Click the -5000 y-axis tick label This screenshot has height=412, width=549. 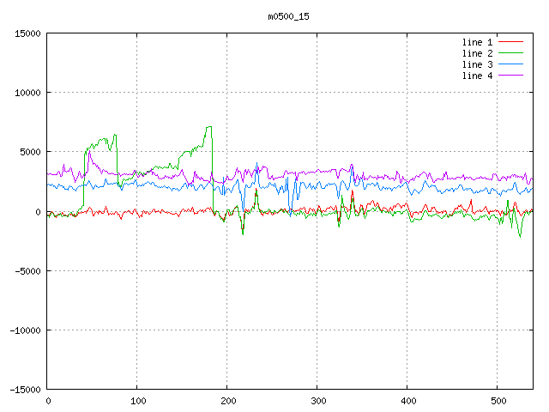27,270
